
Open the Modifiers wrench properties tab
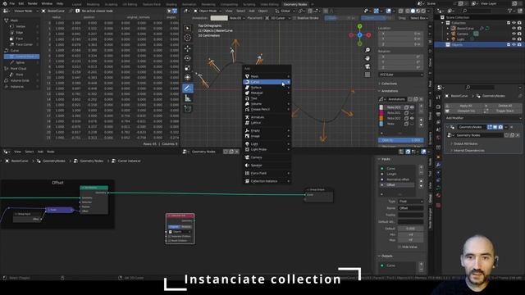pyautogui.click(x=438, y=165)
